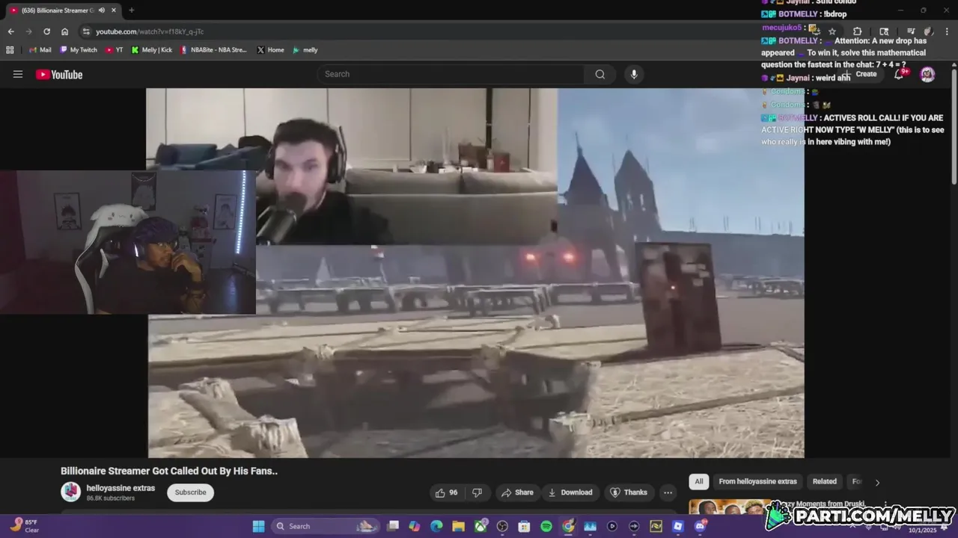Open the OBS icon on the taskbar
The height and width of the screenshot is (538, 958).
coord(502,526)
